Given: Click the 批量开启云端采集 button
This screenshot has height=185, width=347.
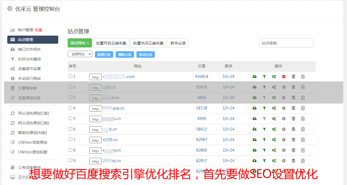Looking at the screenshot, I should pos(111,43).
